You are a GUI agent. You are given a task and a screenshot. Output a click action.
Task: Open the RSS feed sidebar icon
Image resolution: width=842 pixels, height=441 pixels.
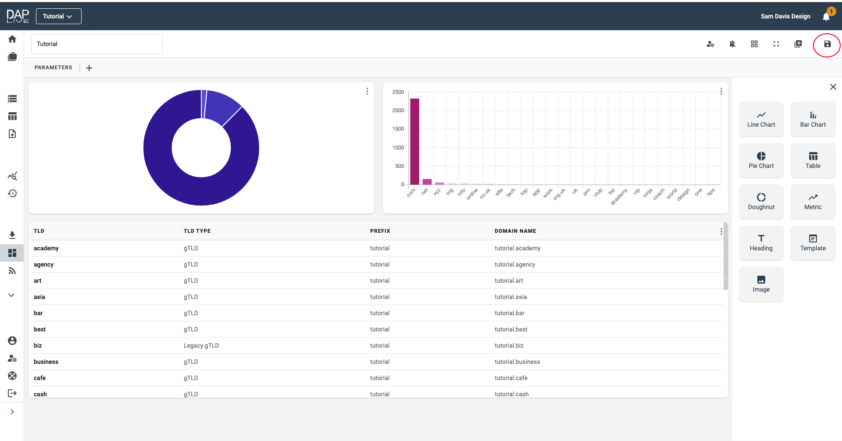pyautogui.click(x=12, y=271)
